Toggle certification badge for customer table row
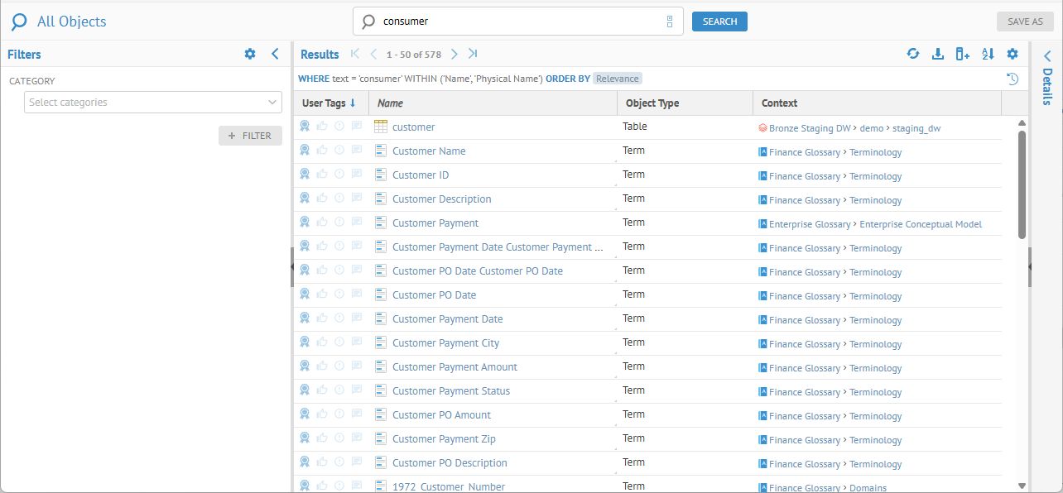The image size is (1063, 493). 305,127
